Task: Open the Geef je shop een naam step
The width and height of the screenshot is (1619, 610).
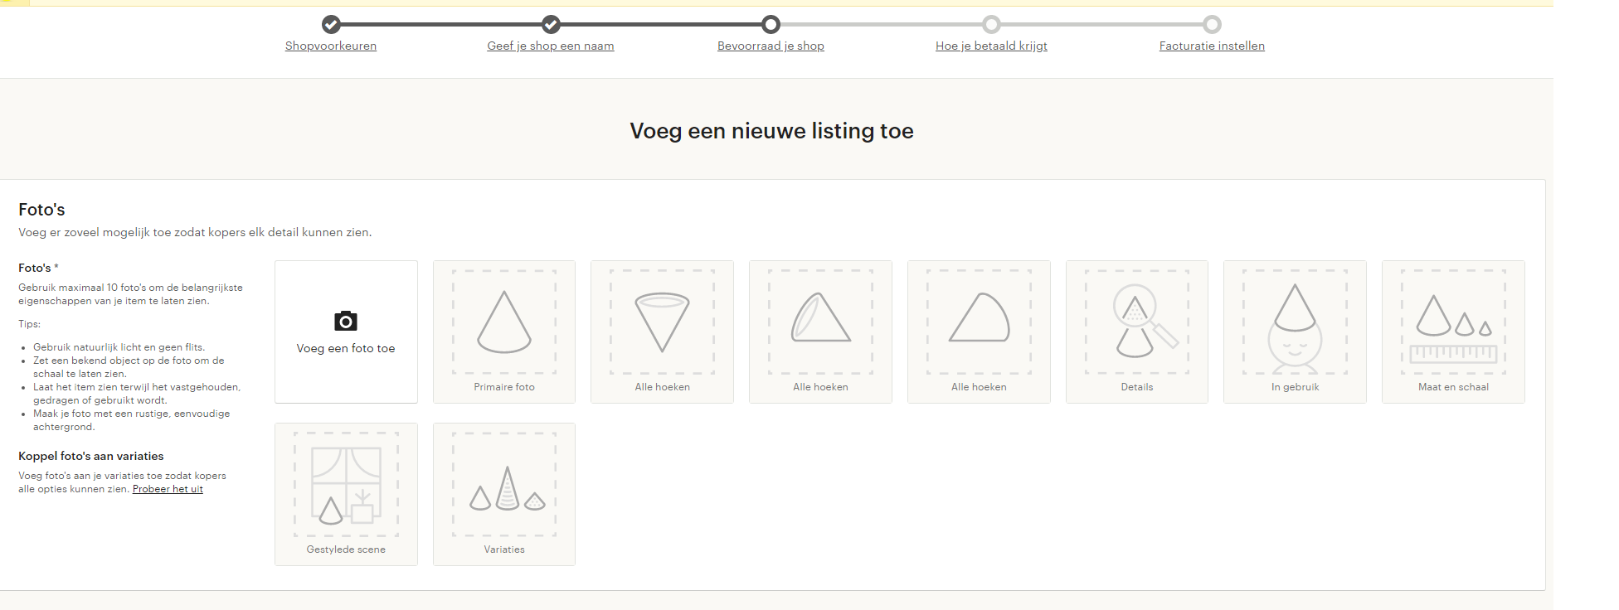Action: coord(551,46)
